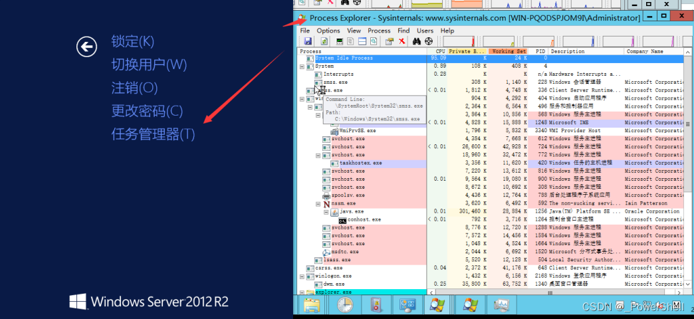Open File Explorer from the taskbar
694x319 pixels.
312,306
